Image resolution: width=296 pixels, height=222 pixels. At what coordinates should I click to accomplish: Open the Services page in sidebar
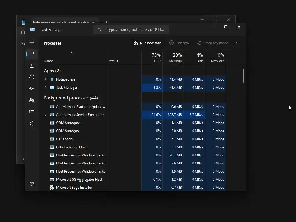[x=32, y=123]
